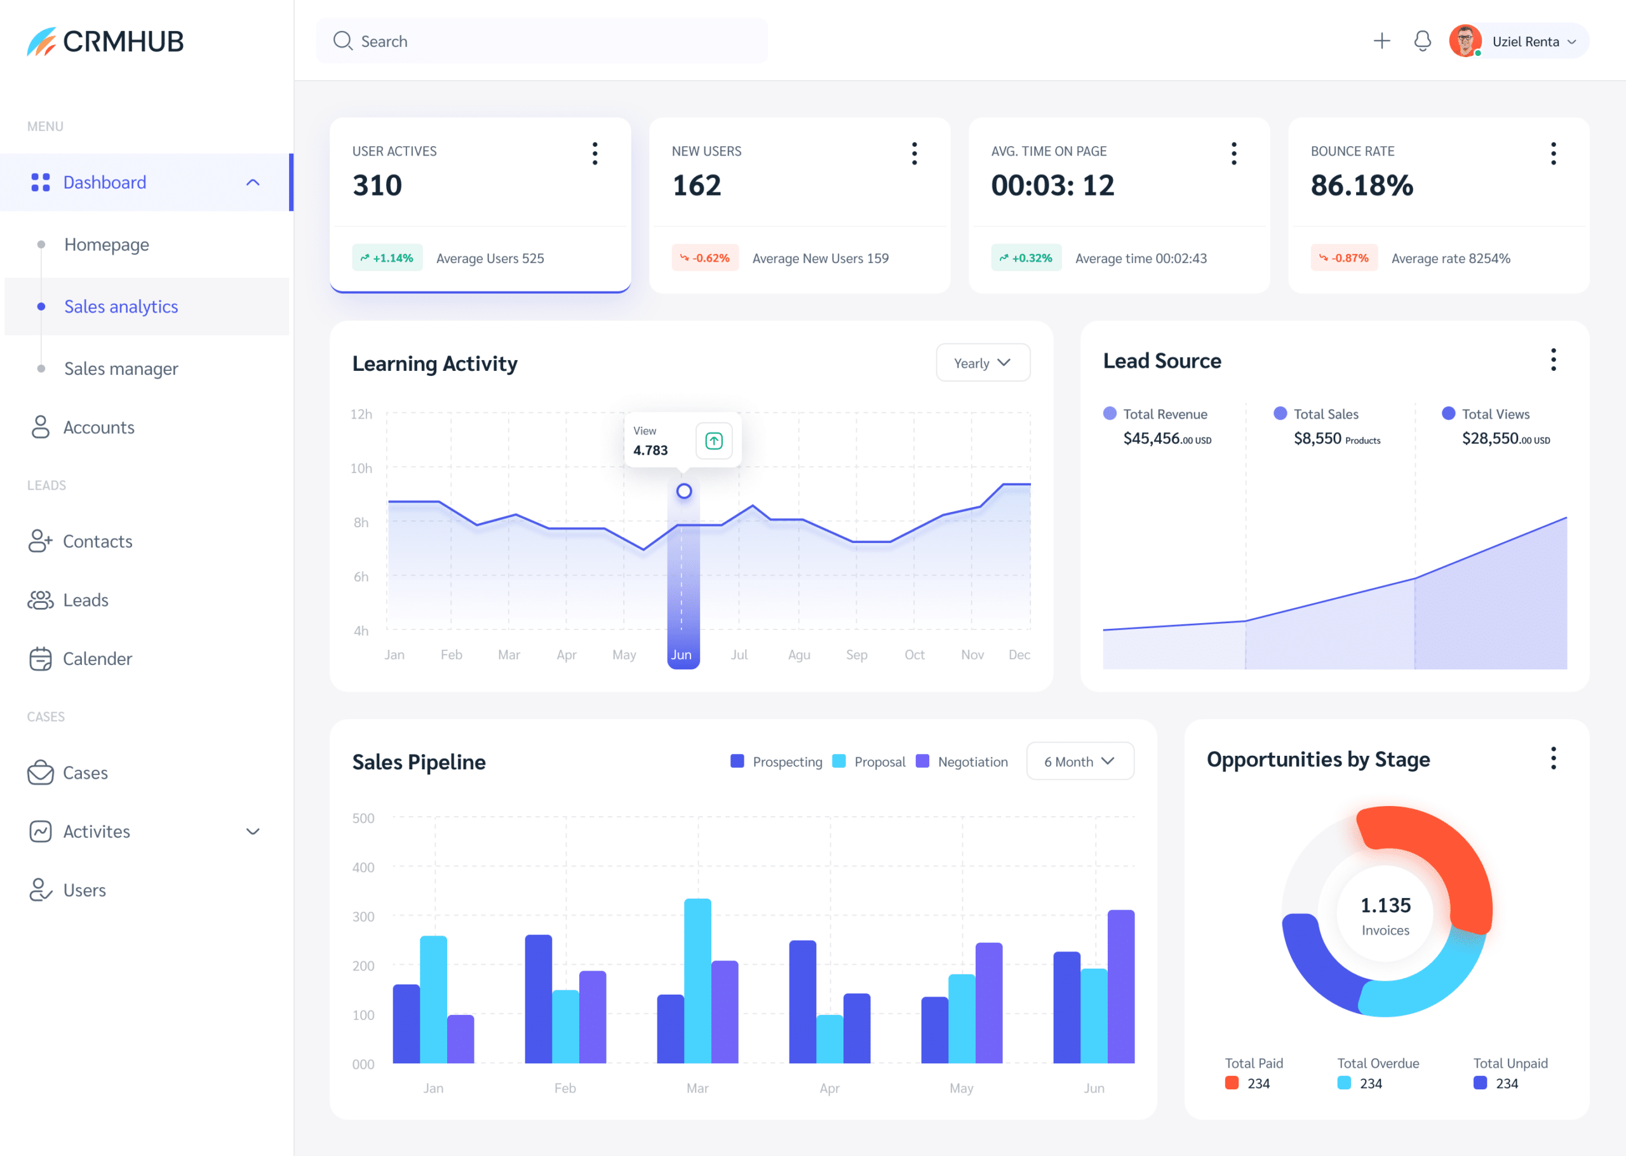The width and height of the screenshot is (1626, 1156).
Task: Select the Accounts icon in the sidebar
Action: coord(40,427)
